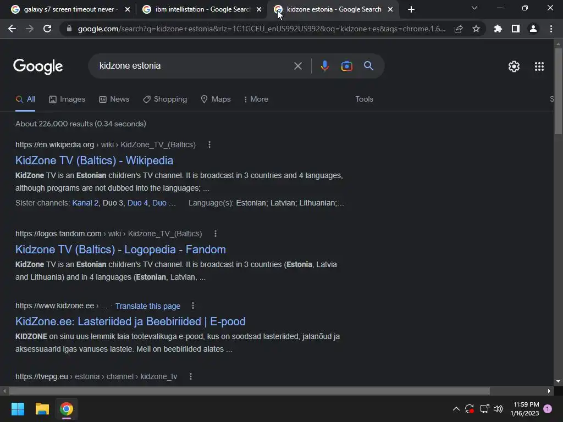Image resolution: width=563 pixels, height=422 pixels.
Task: Open Chrome side panel
Action: [x=516, y=29]
